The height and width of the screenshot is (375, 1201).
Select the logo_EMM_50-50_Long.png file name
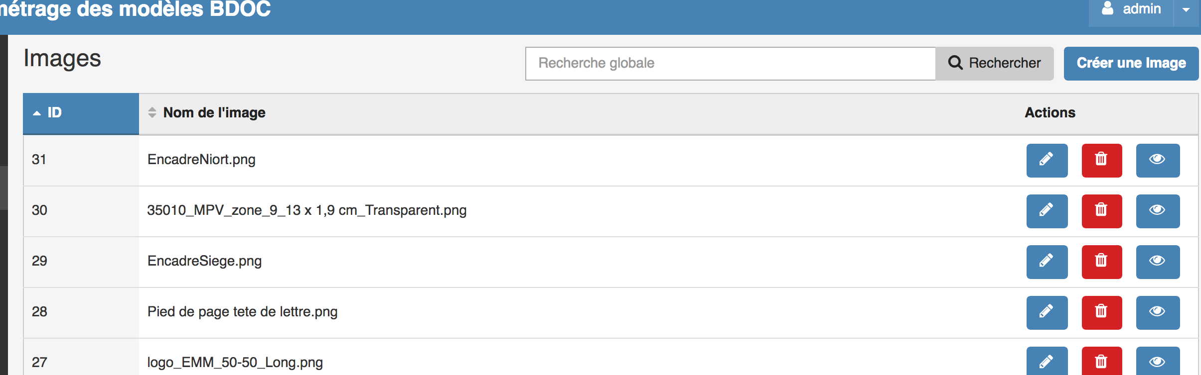235,363
